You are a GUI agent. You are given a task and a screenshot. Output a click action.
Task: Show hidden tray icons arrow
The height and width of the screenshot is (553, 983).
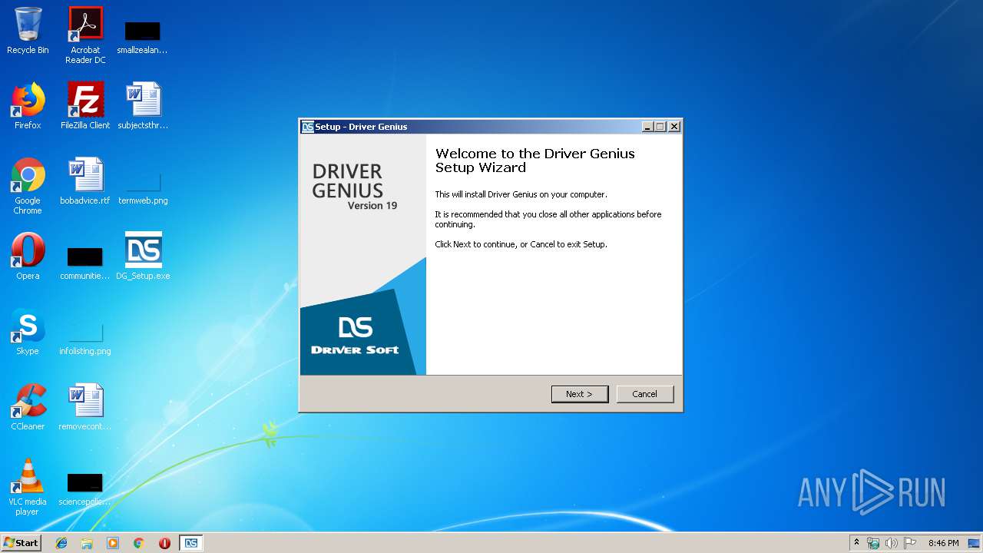point(856,543)
